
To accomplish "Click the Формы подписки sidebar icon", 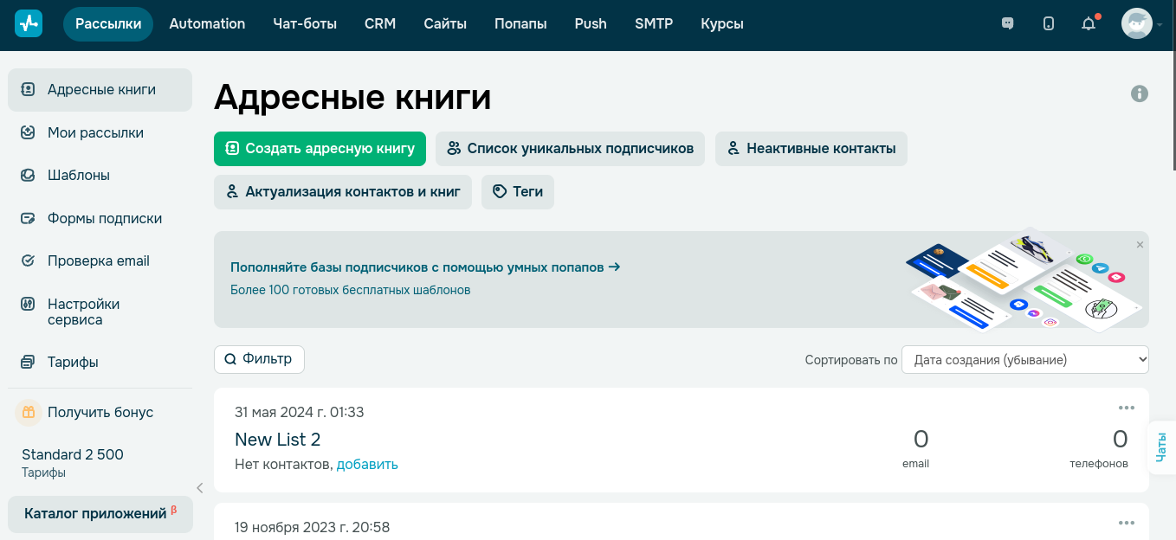I will click(x=29, y=218).
